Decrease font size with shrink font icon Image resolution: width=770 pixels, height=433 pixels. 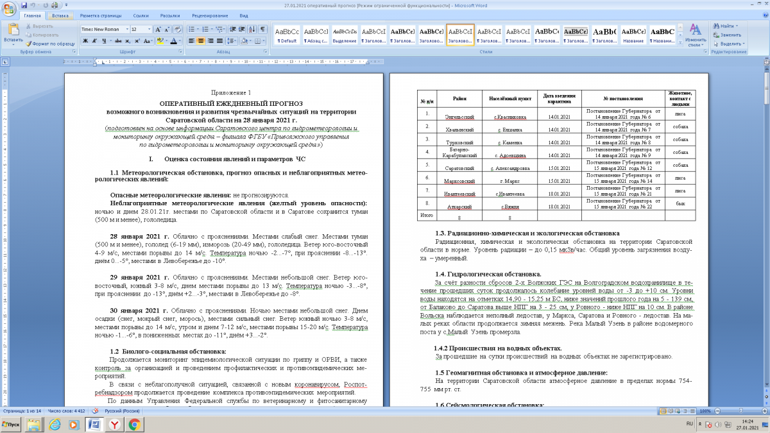point(167,30)
